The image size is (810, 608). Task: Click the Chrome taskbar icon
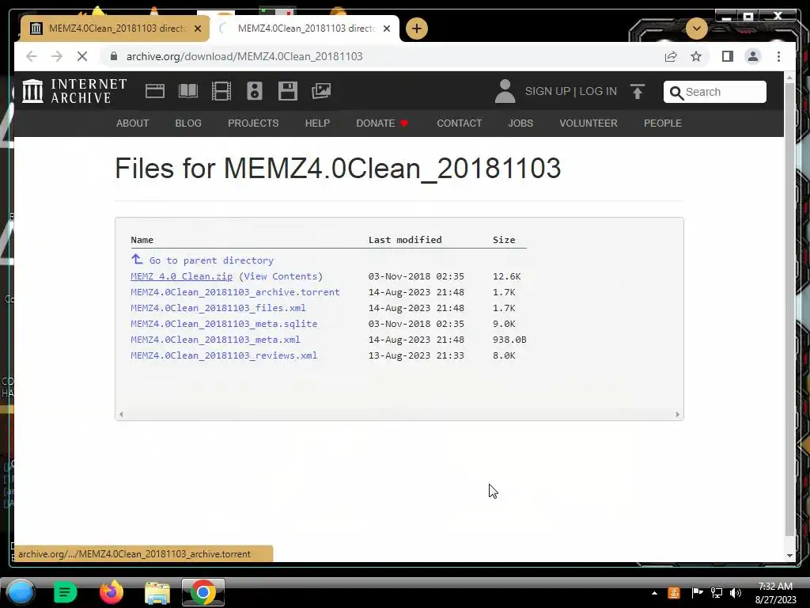(x=203, y=592)
